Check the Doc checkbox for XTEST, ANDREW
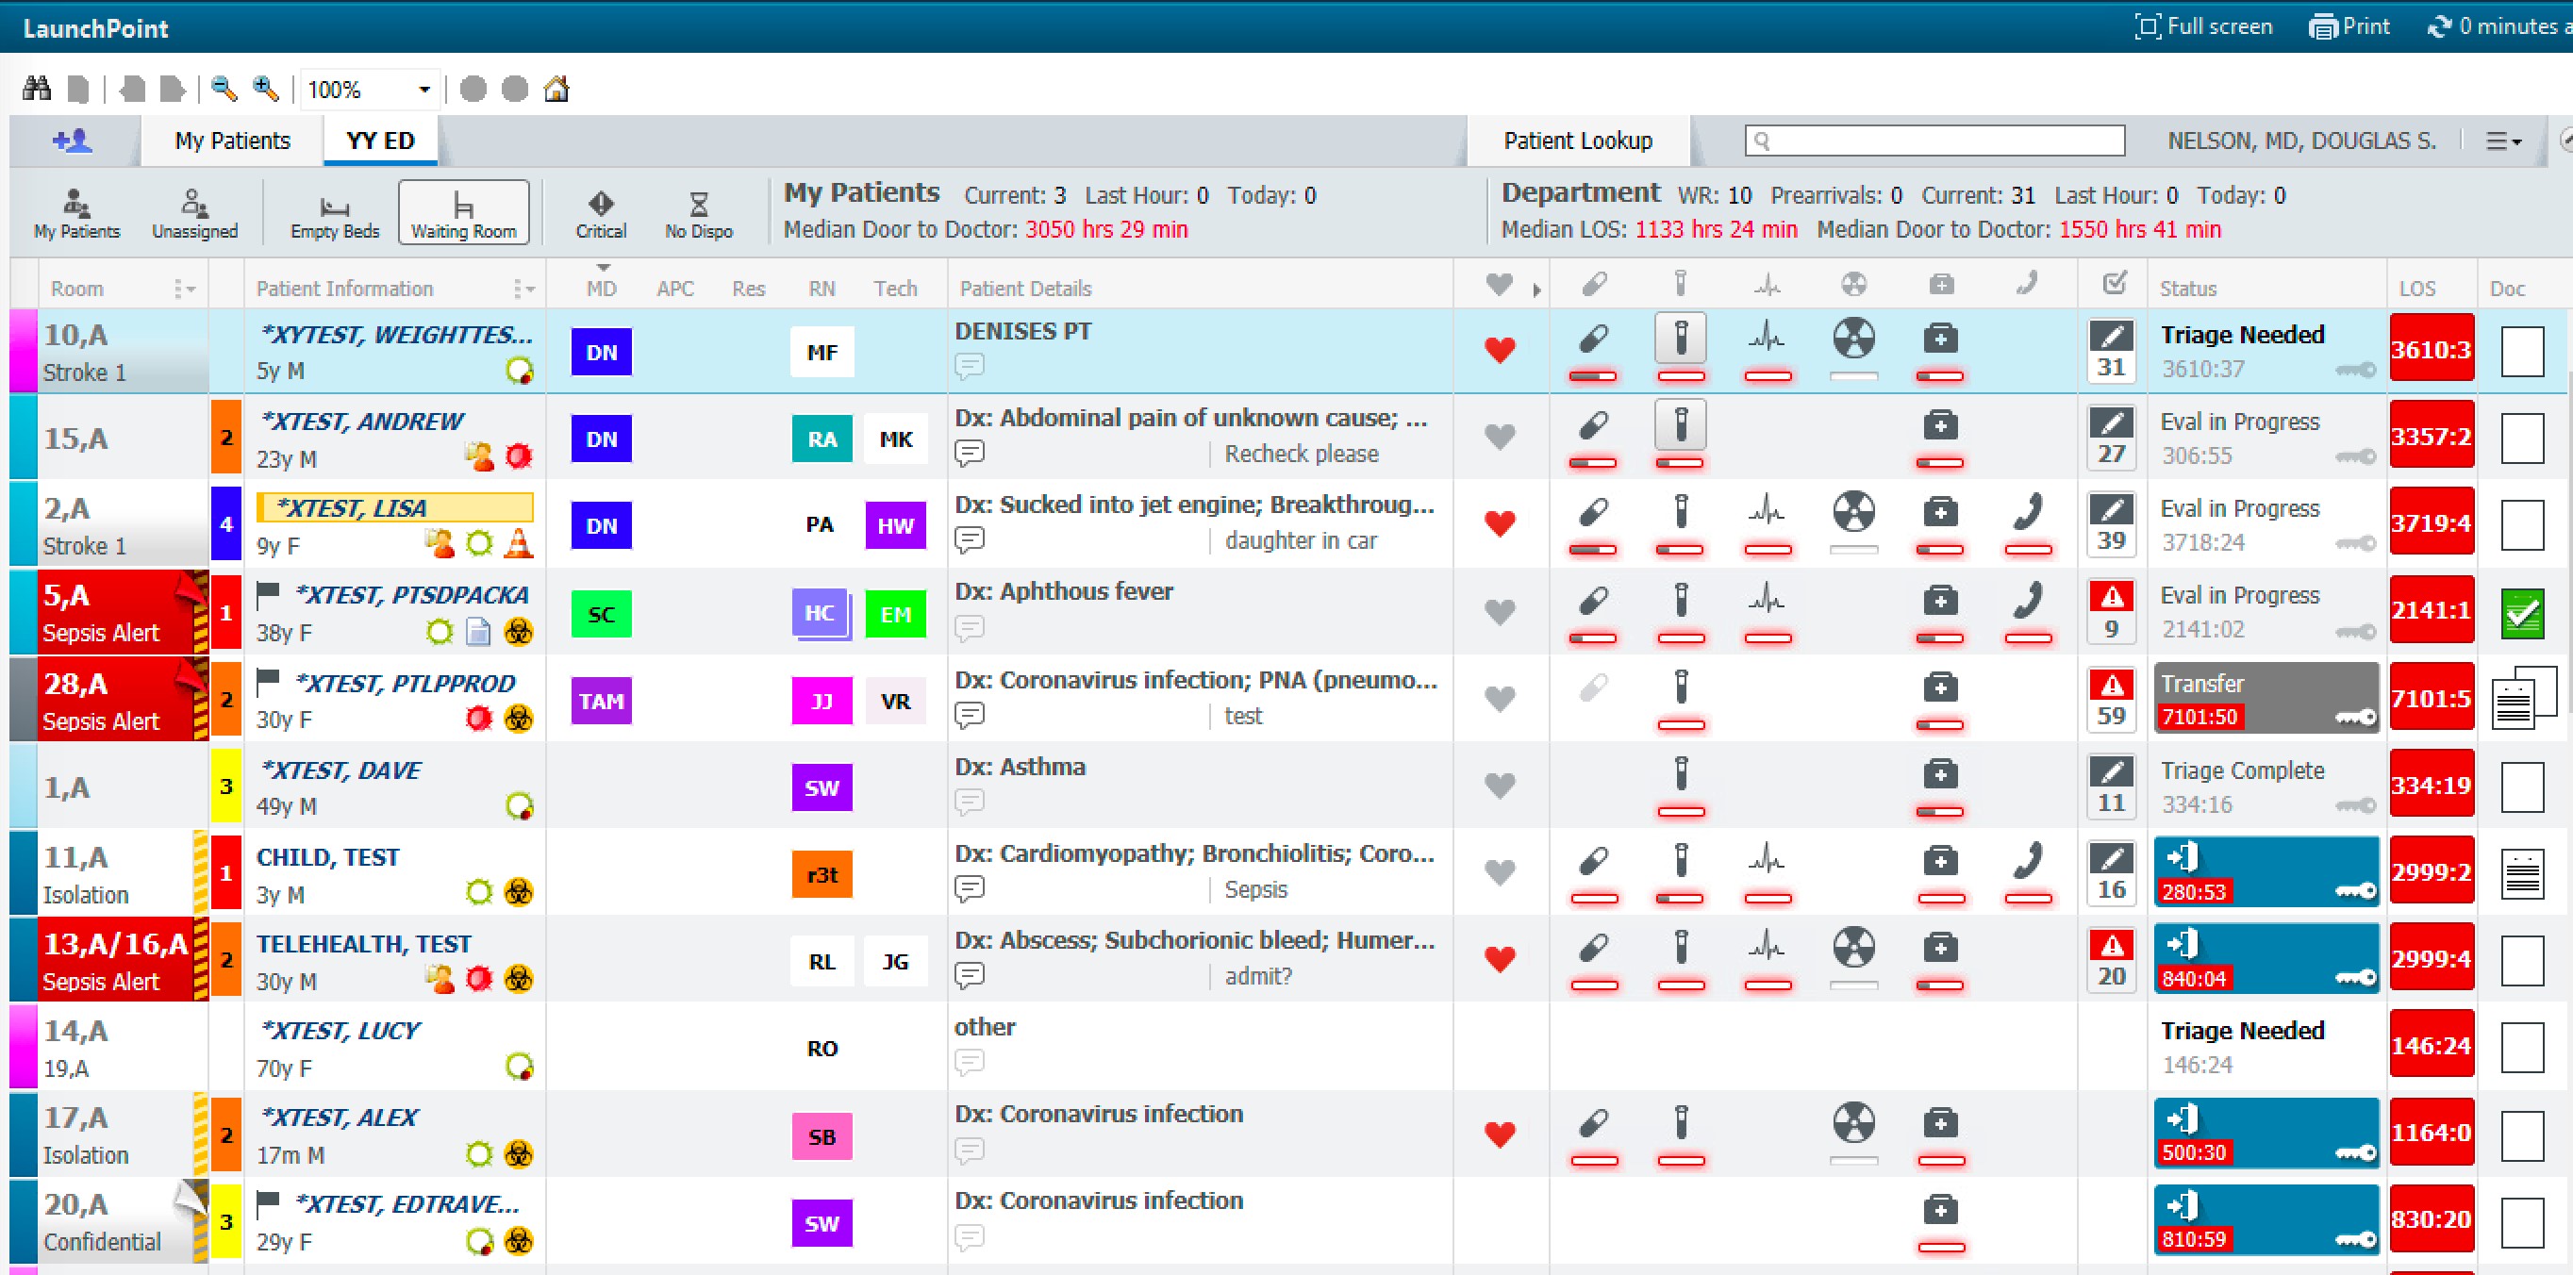The image size is (2573, 1275). 2521,439
